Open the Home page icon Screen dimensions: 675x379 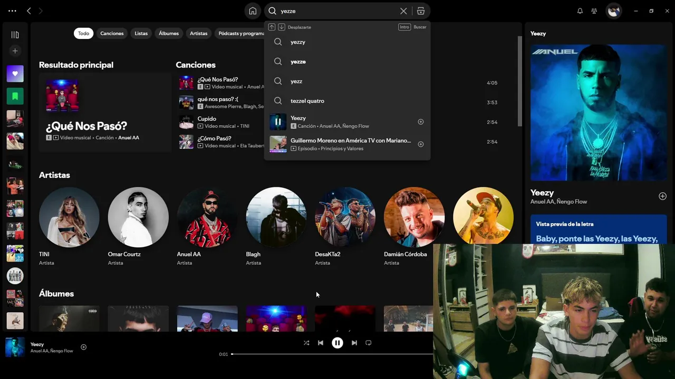click(253, 11)
